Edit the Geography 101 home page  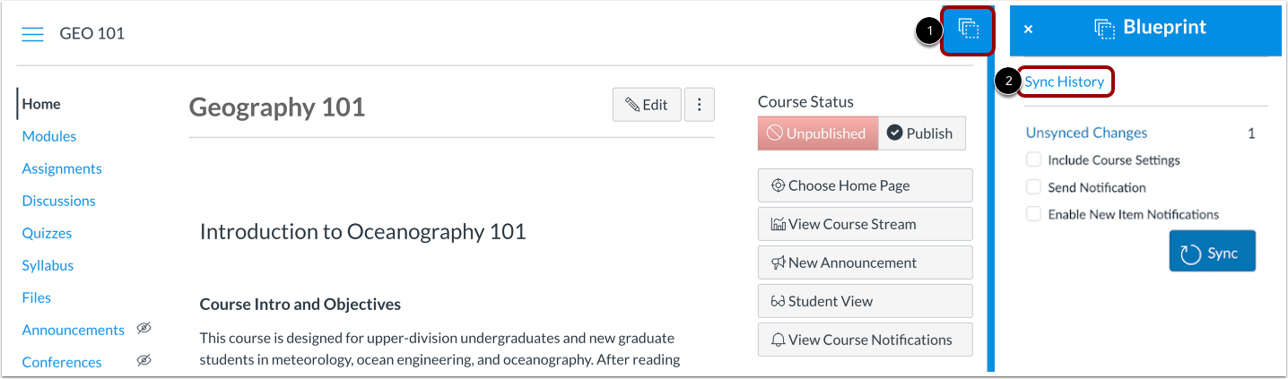tap(647, 105)
